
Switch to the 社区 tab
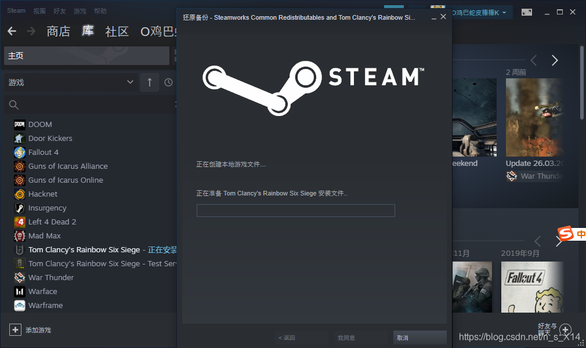(x=117, y=31)
